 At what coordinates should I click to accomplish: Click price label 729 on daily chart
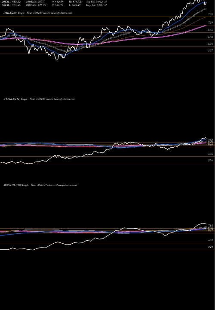pos(210,23)
